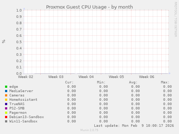The width and height of the screenshot is (179, 134).
Task: Click the '0.5' y-axis value
Action: (x=19, y=42)
